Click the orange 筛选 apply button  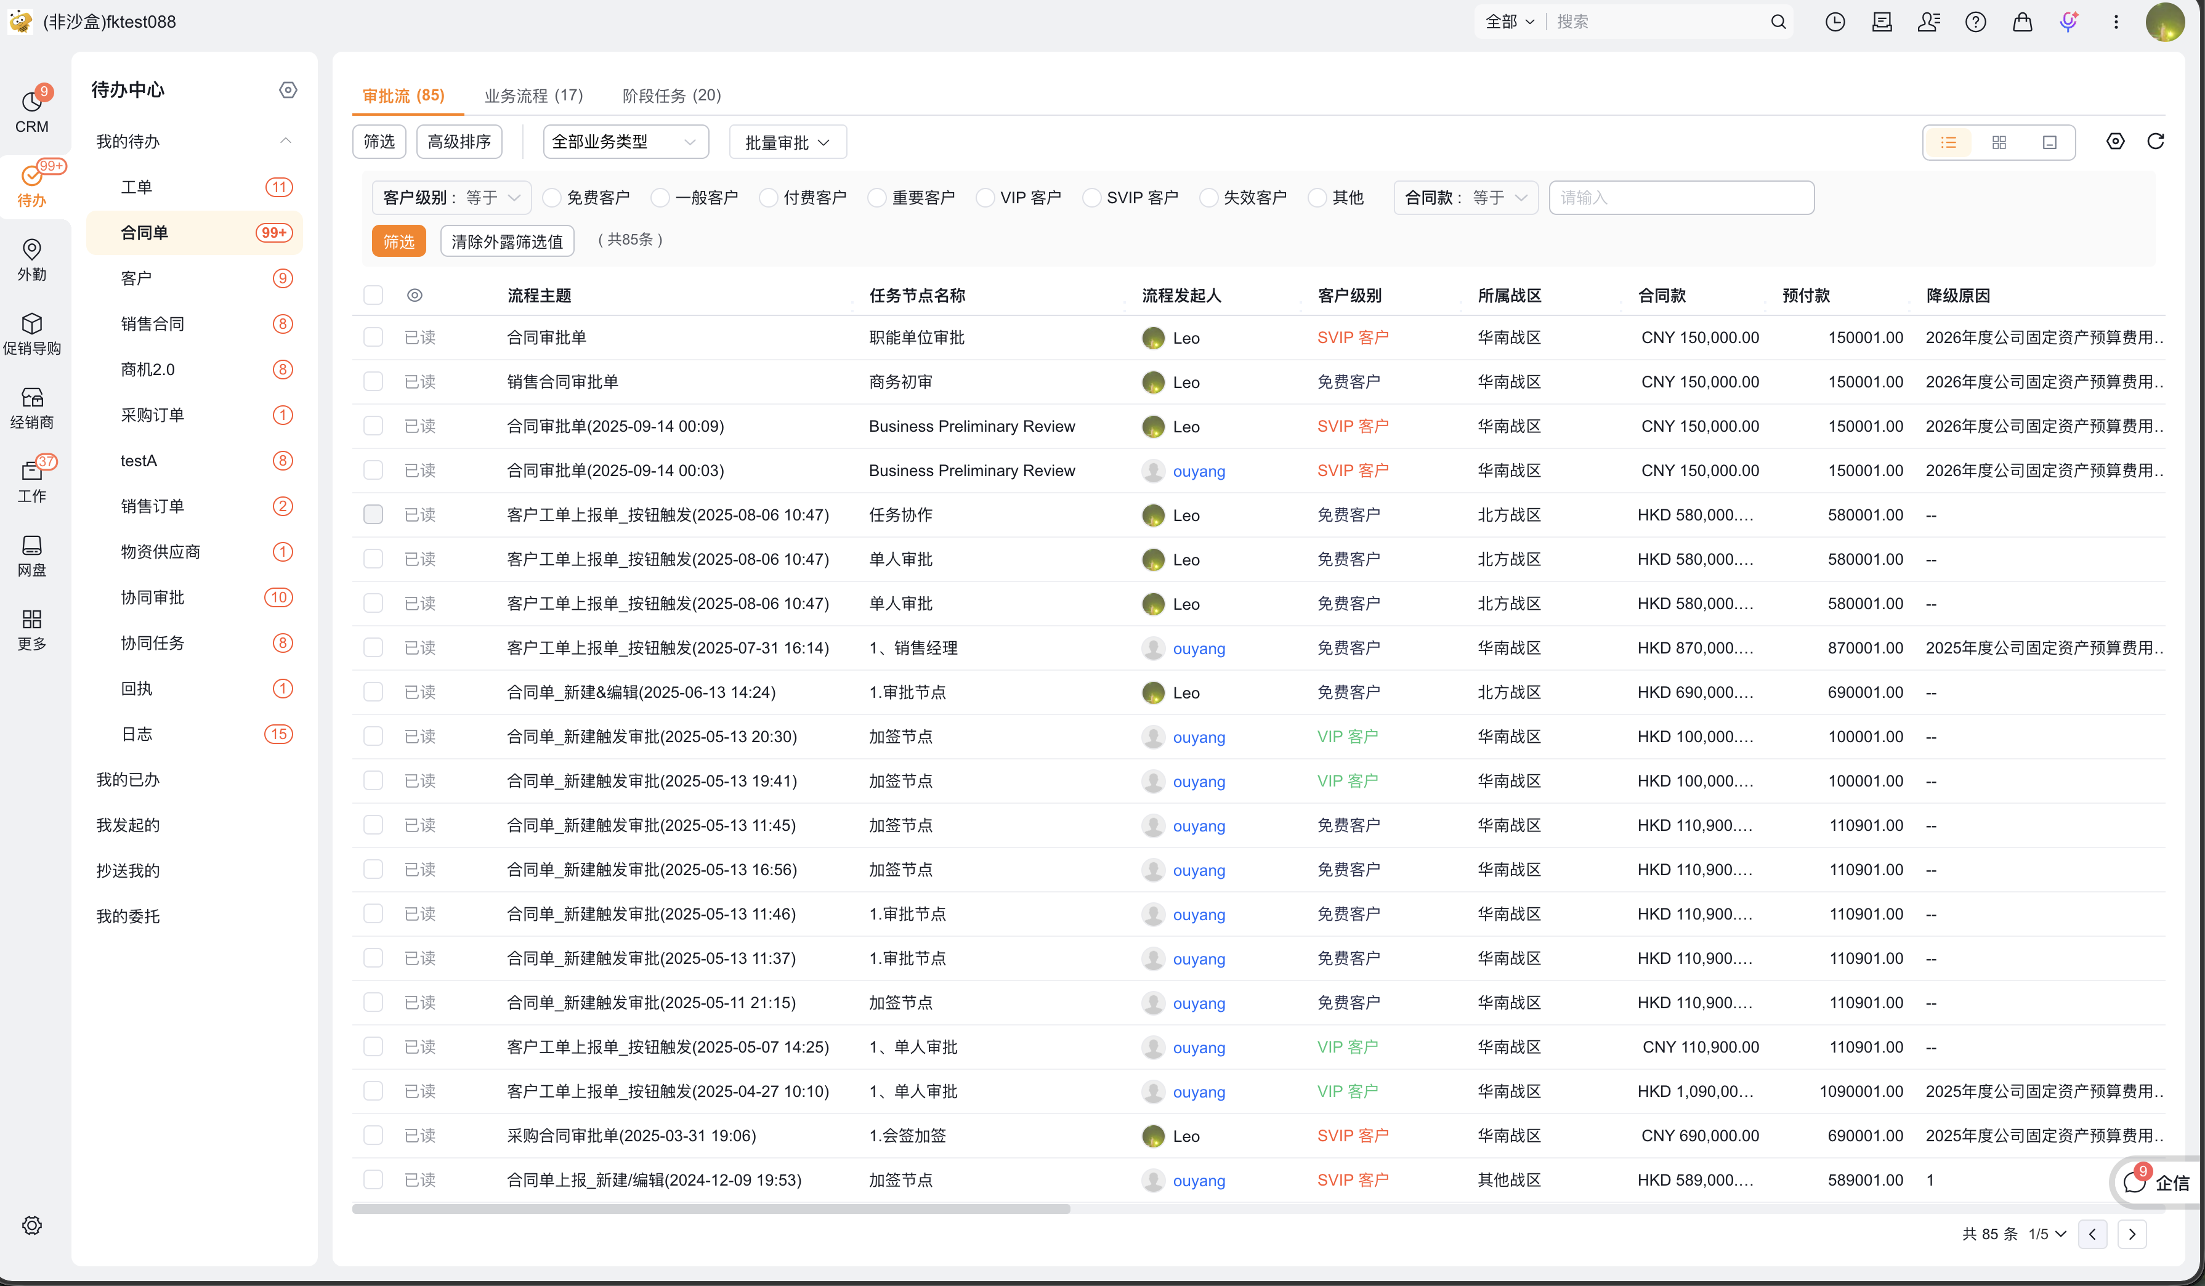pos(399,241)
